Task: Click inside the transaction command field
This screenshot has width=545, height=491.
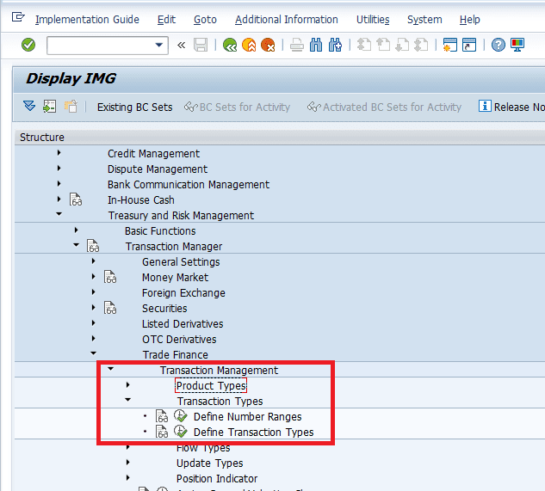Action: pyautogui.click(x=99, y=45)
